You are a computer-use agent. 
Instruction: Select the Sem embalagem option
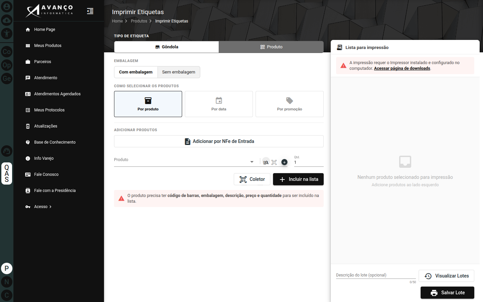pyautogui.click(x=179, y=72)
